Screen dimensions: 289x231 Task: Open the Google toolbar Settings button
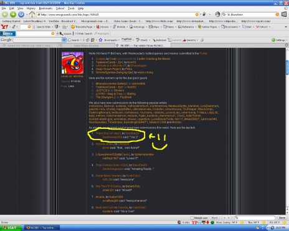click(279, 40)
